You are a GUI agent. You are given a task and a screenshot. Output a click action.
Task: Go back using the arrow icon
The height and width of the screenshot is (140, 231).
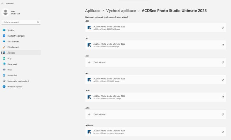click(2, 4)
